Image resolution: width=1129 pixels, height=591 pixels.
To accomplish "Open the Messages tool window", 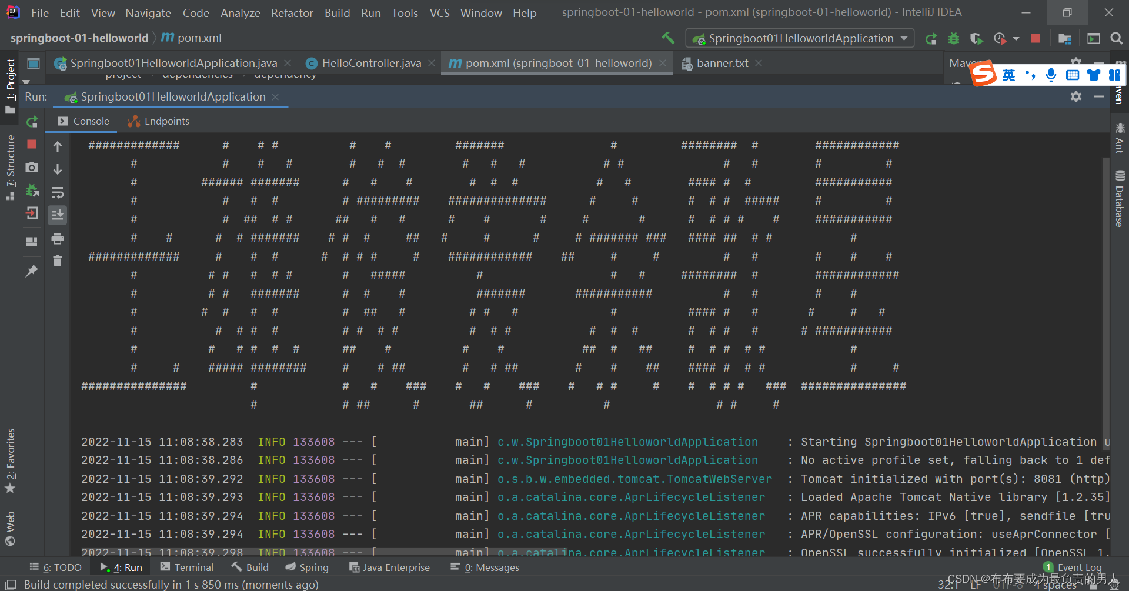I will (485, 567).
